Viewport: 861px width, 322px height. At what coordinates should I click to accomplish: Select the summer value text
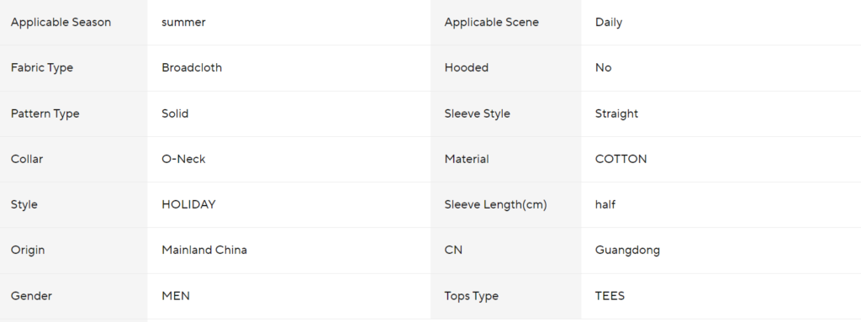[x=183, y=23]
